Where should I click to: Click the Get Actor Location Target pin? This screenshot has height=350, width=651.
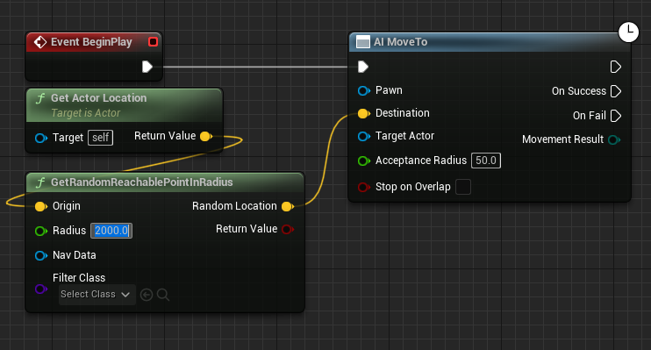[x=41, y=138]
